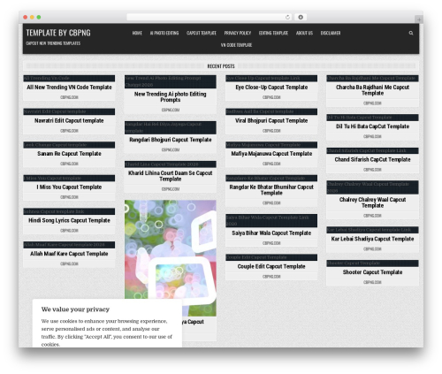Open the Home menu item
Image resolution: width=442 pixels, height=374 pixels.
pos(137,33)
